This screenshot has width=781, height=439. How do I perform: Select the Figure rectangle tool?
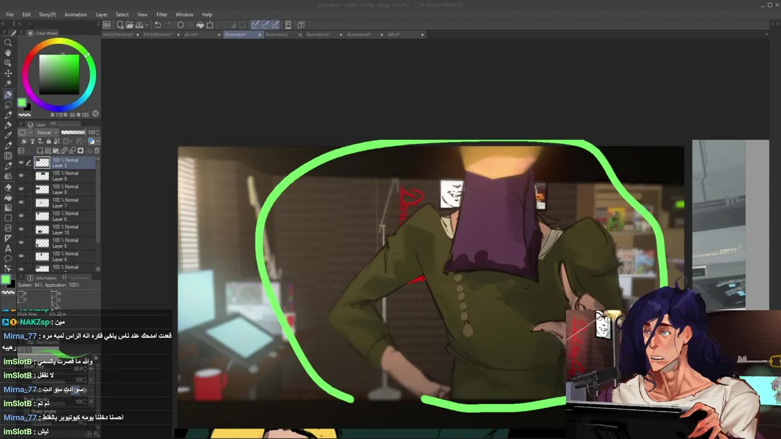pyautogui.click(x=8, y=218)
